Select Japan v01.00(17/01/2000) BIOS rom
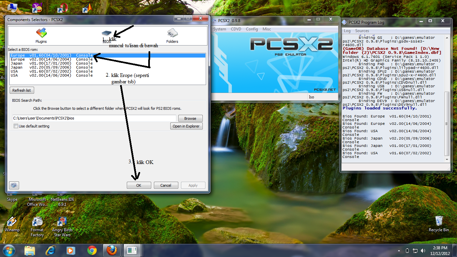The image size is (457, 257). pos(107,63)
